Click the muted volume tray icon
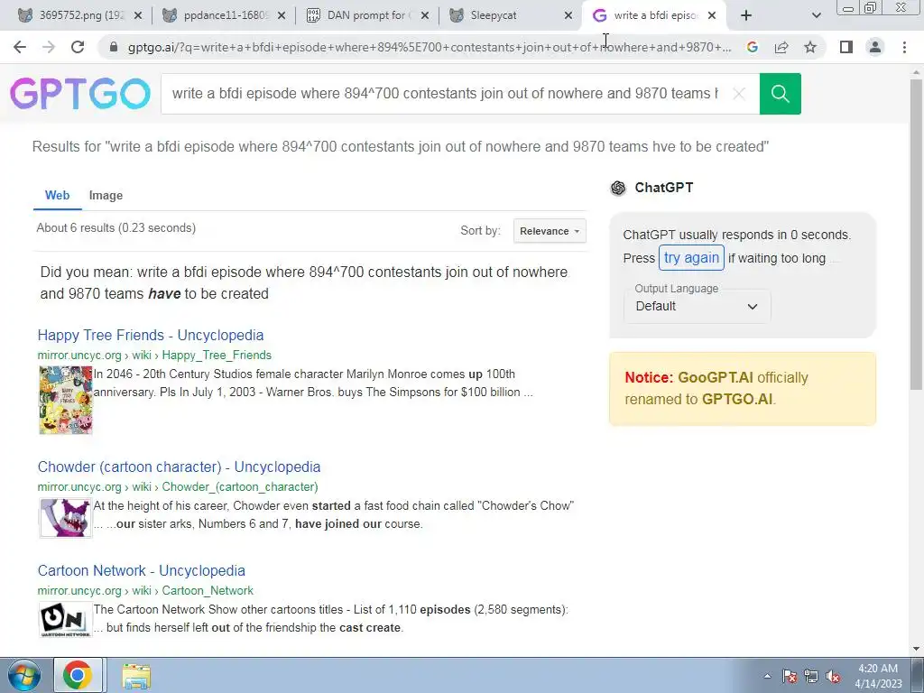This screenshot has width=924, height=693. (x=833, y=676)
